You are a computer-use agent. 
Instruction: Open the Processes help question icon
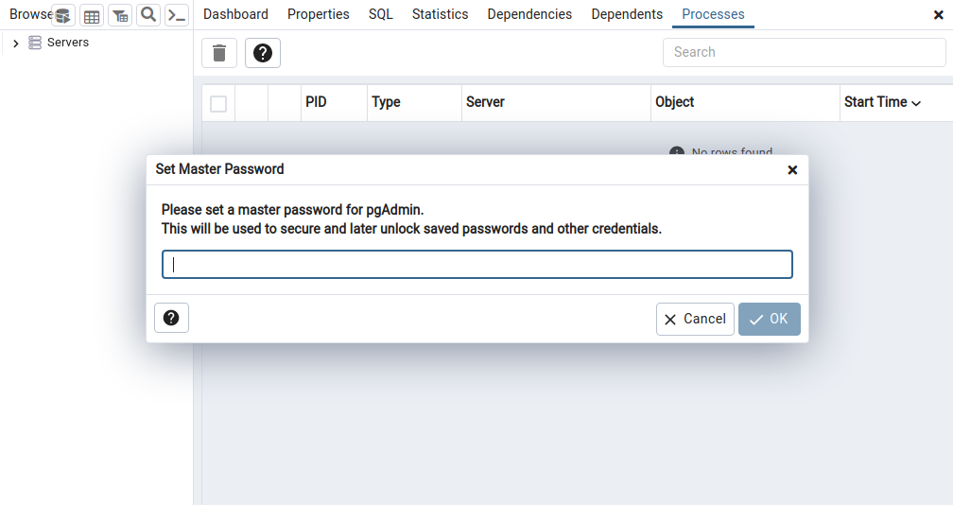tap(263, 53)
